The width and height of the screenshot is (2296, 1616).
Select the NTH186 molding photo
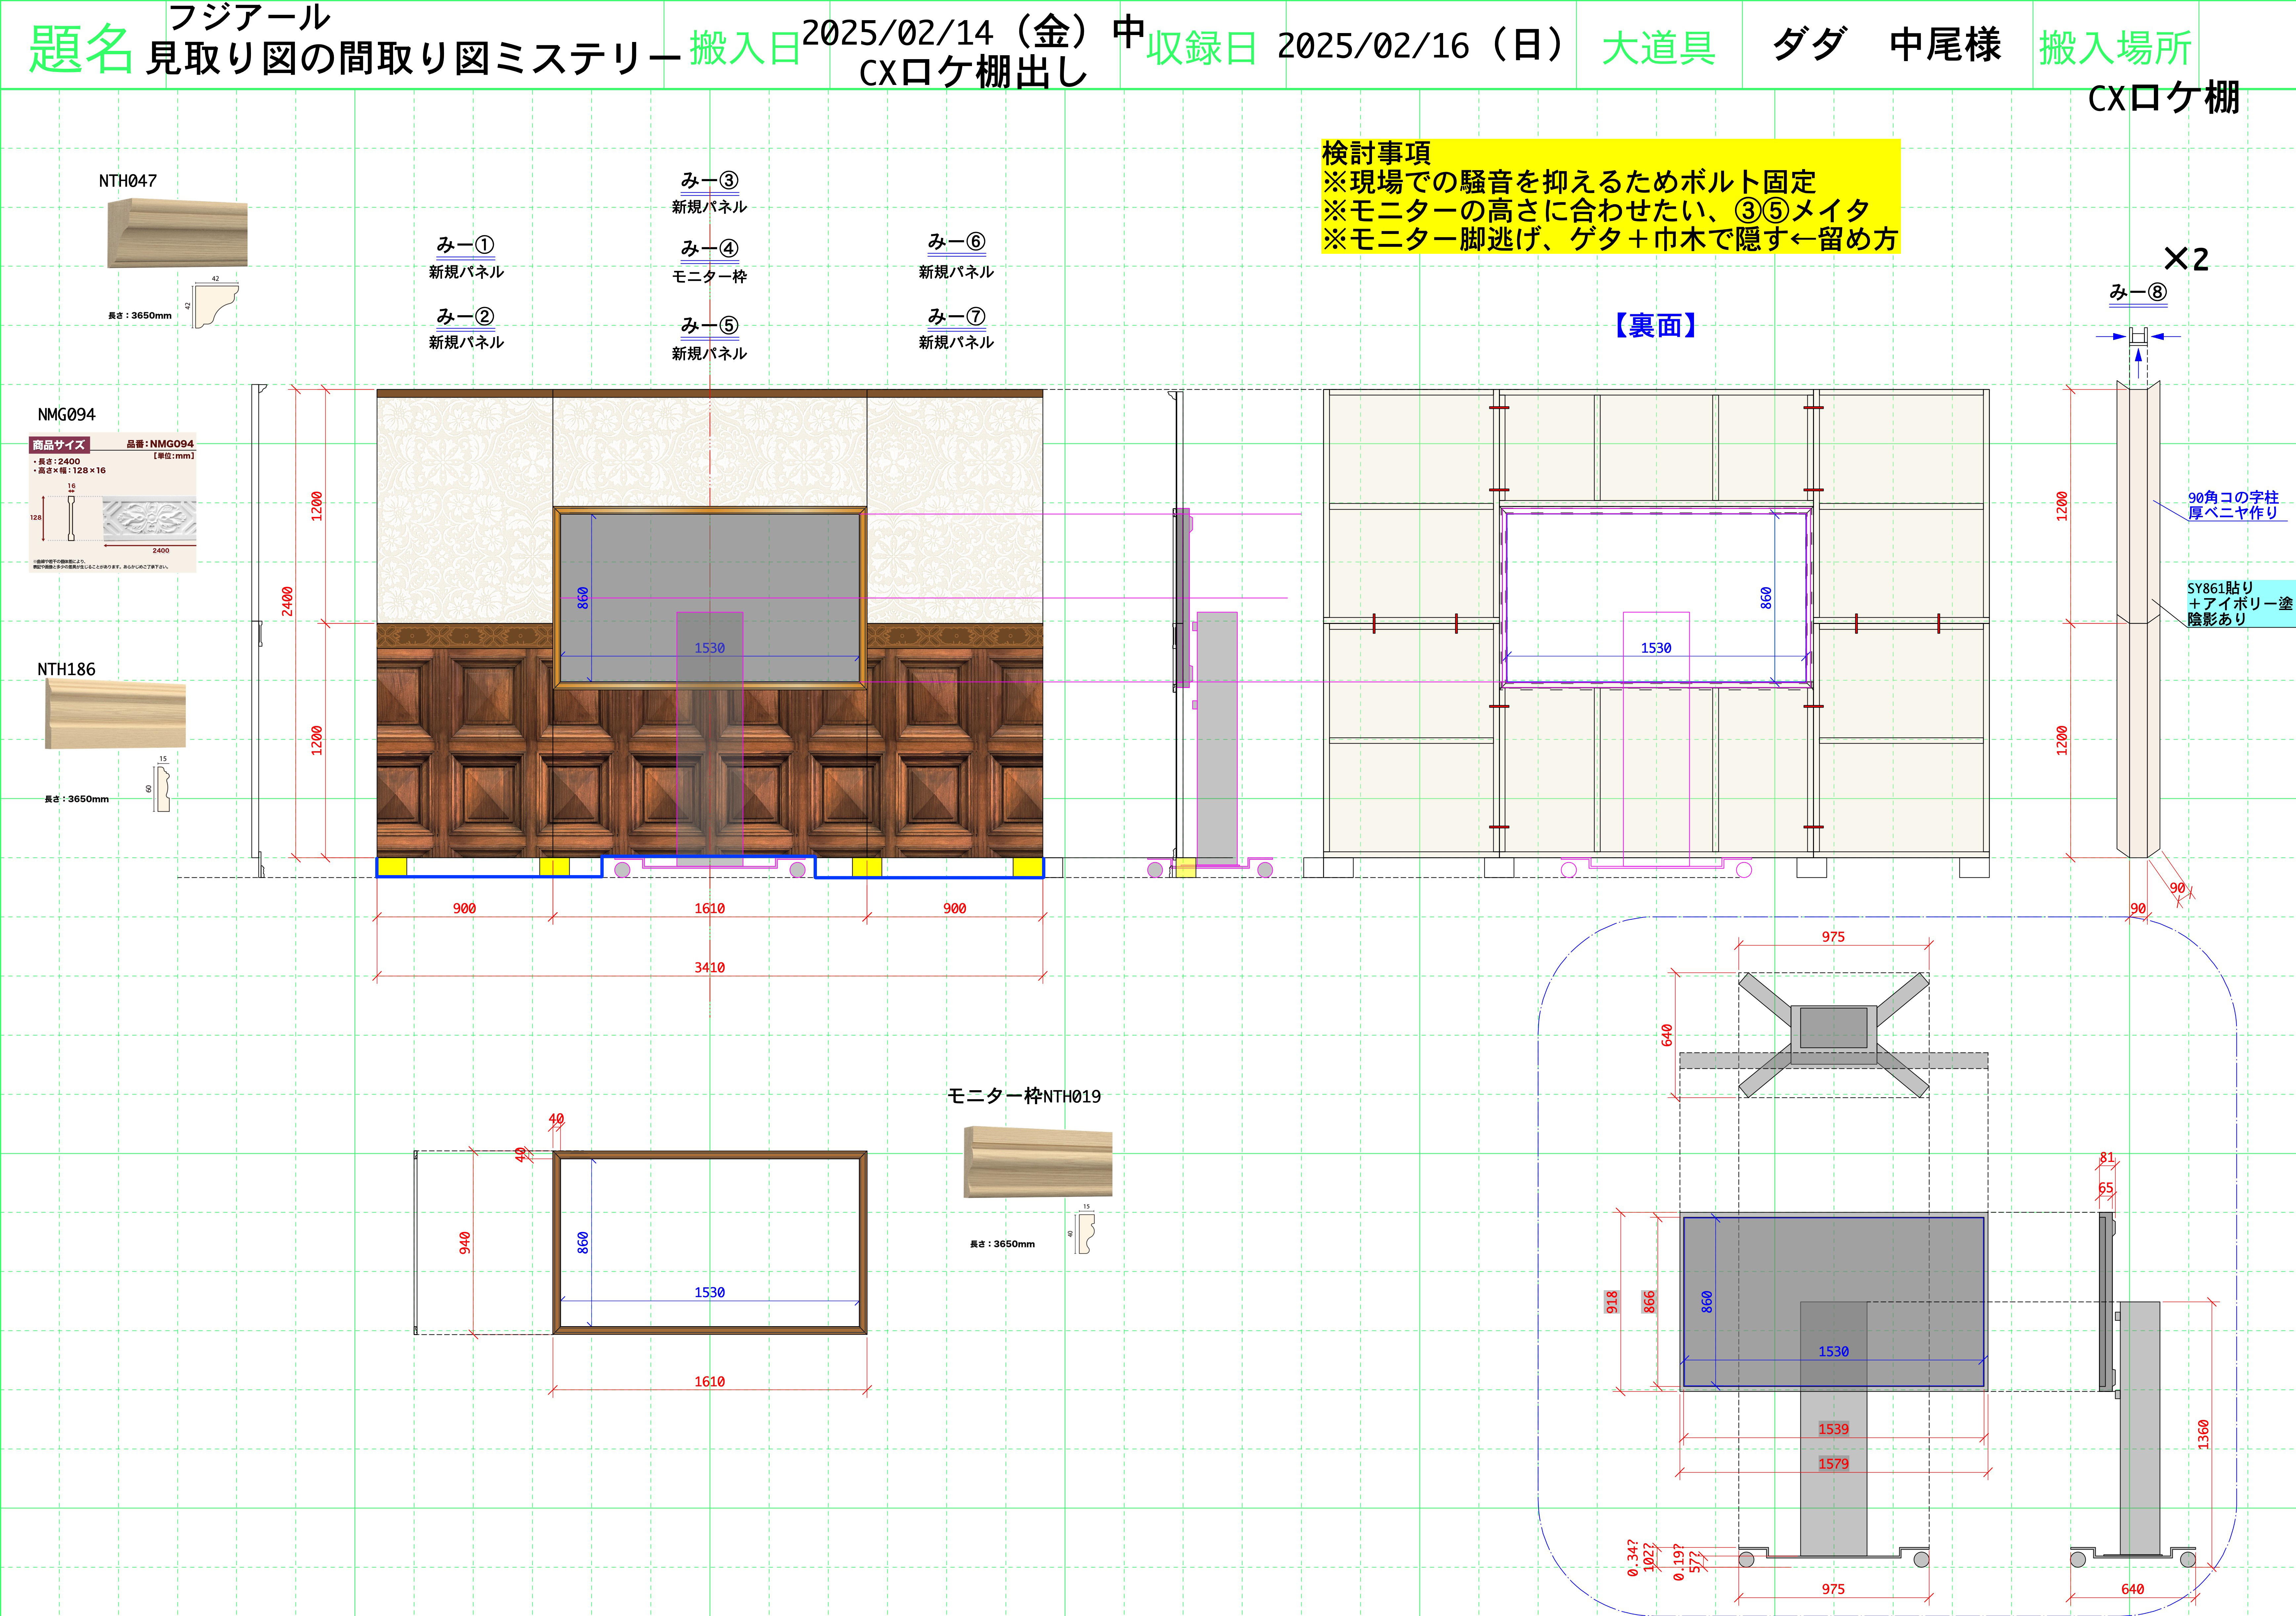[x=115, y=713]
